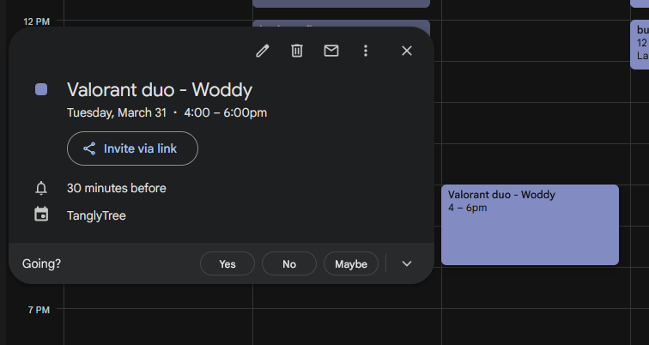This screenshot has height=345, width=649.
Task: Respond No to Going
Action: click(x=289, y=264)
